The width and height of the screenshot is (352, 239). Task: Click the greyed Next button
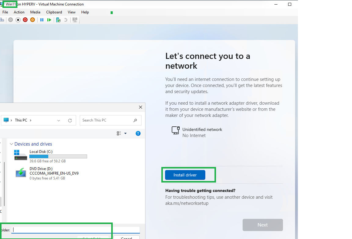click(x=263, y=225)
